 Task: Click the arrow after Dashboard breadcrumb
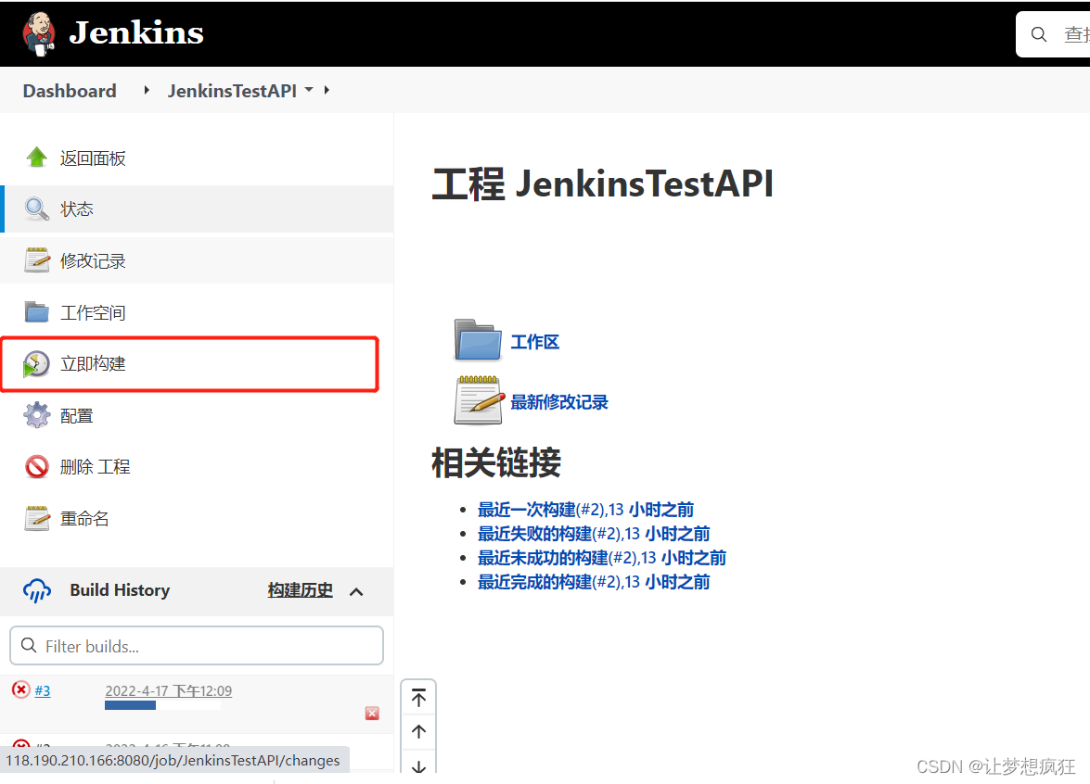(146, 90)
